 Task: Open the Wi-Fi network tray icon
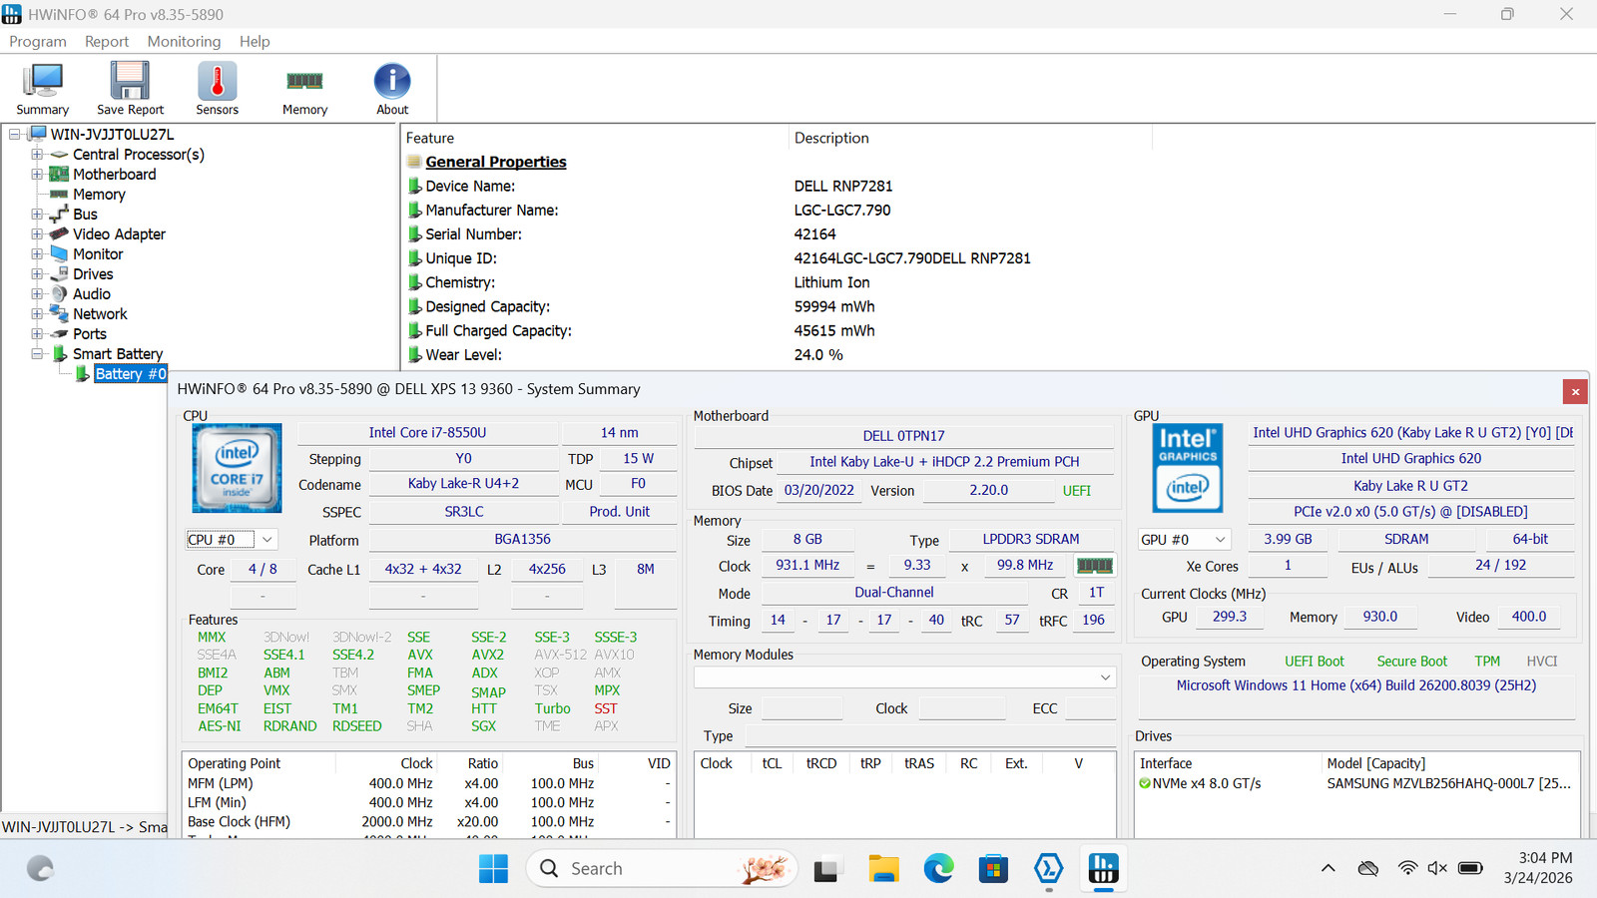click(x=1407, y=868)
